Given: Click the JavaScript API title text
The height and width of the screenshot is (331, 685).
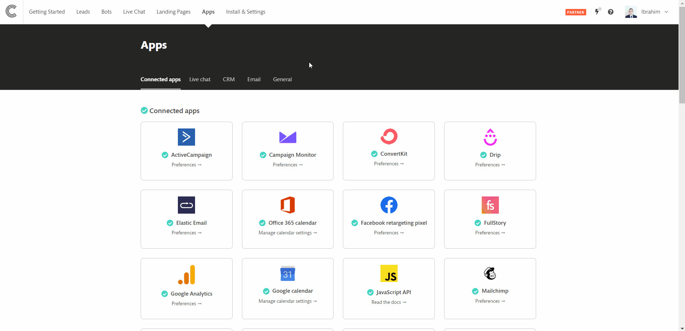Looking at the screenshot, I should 394,292.
